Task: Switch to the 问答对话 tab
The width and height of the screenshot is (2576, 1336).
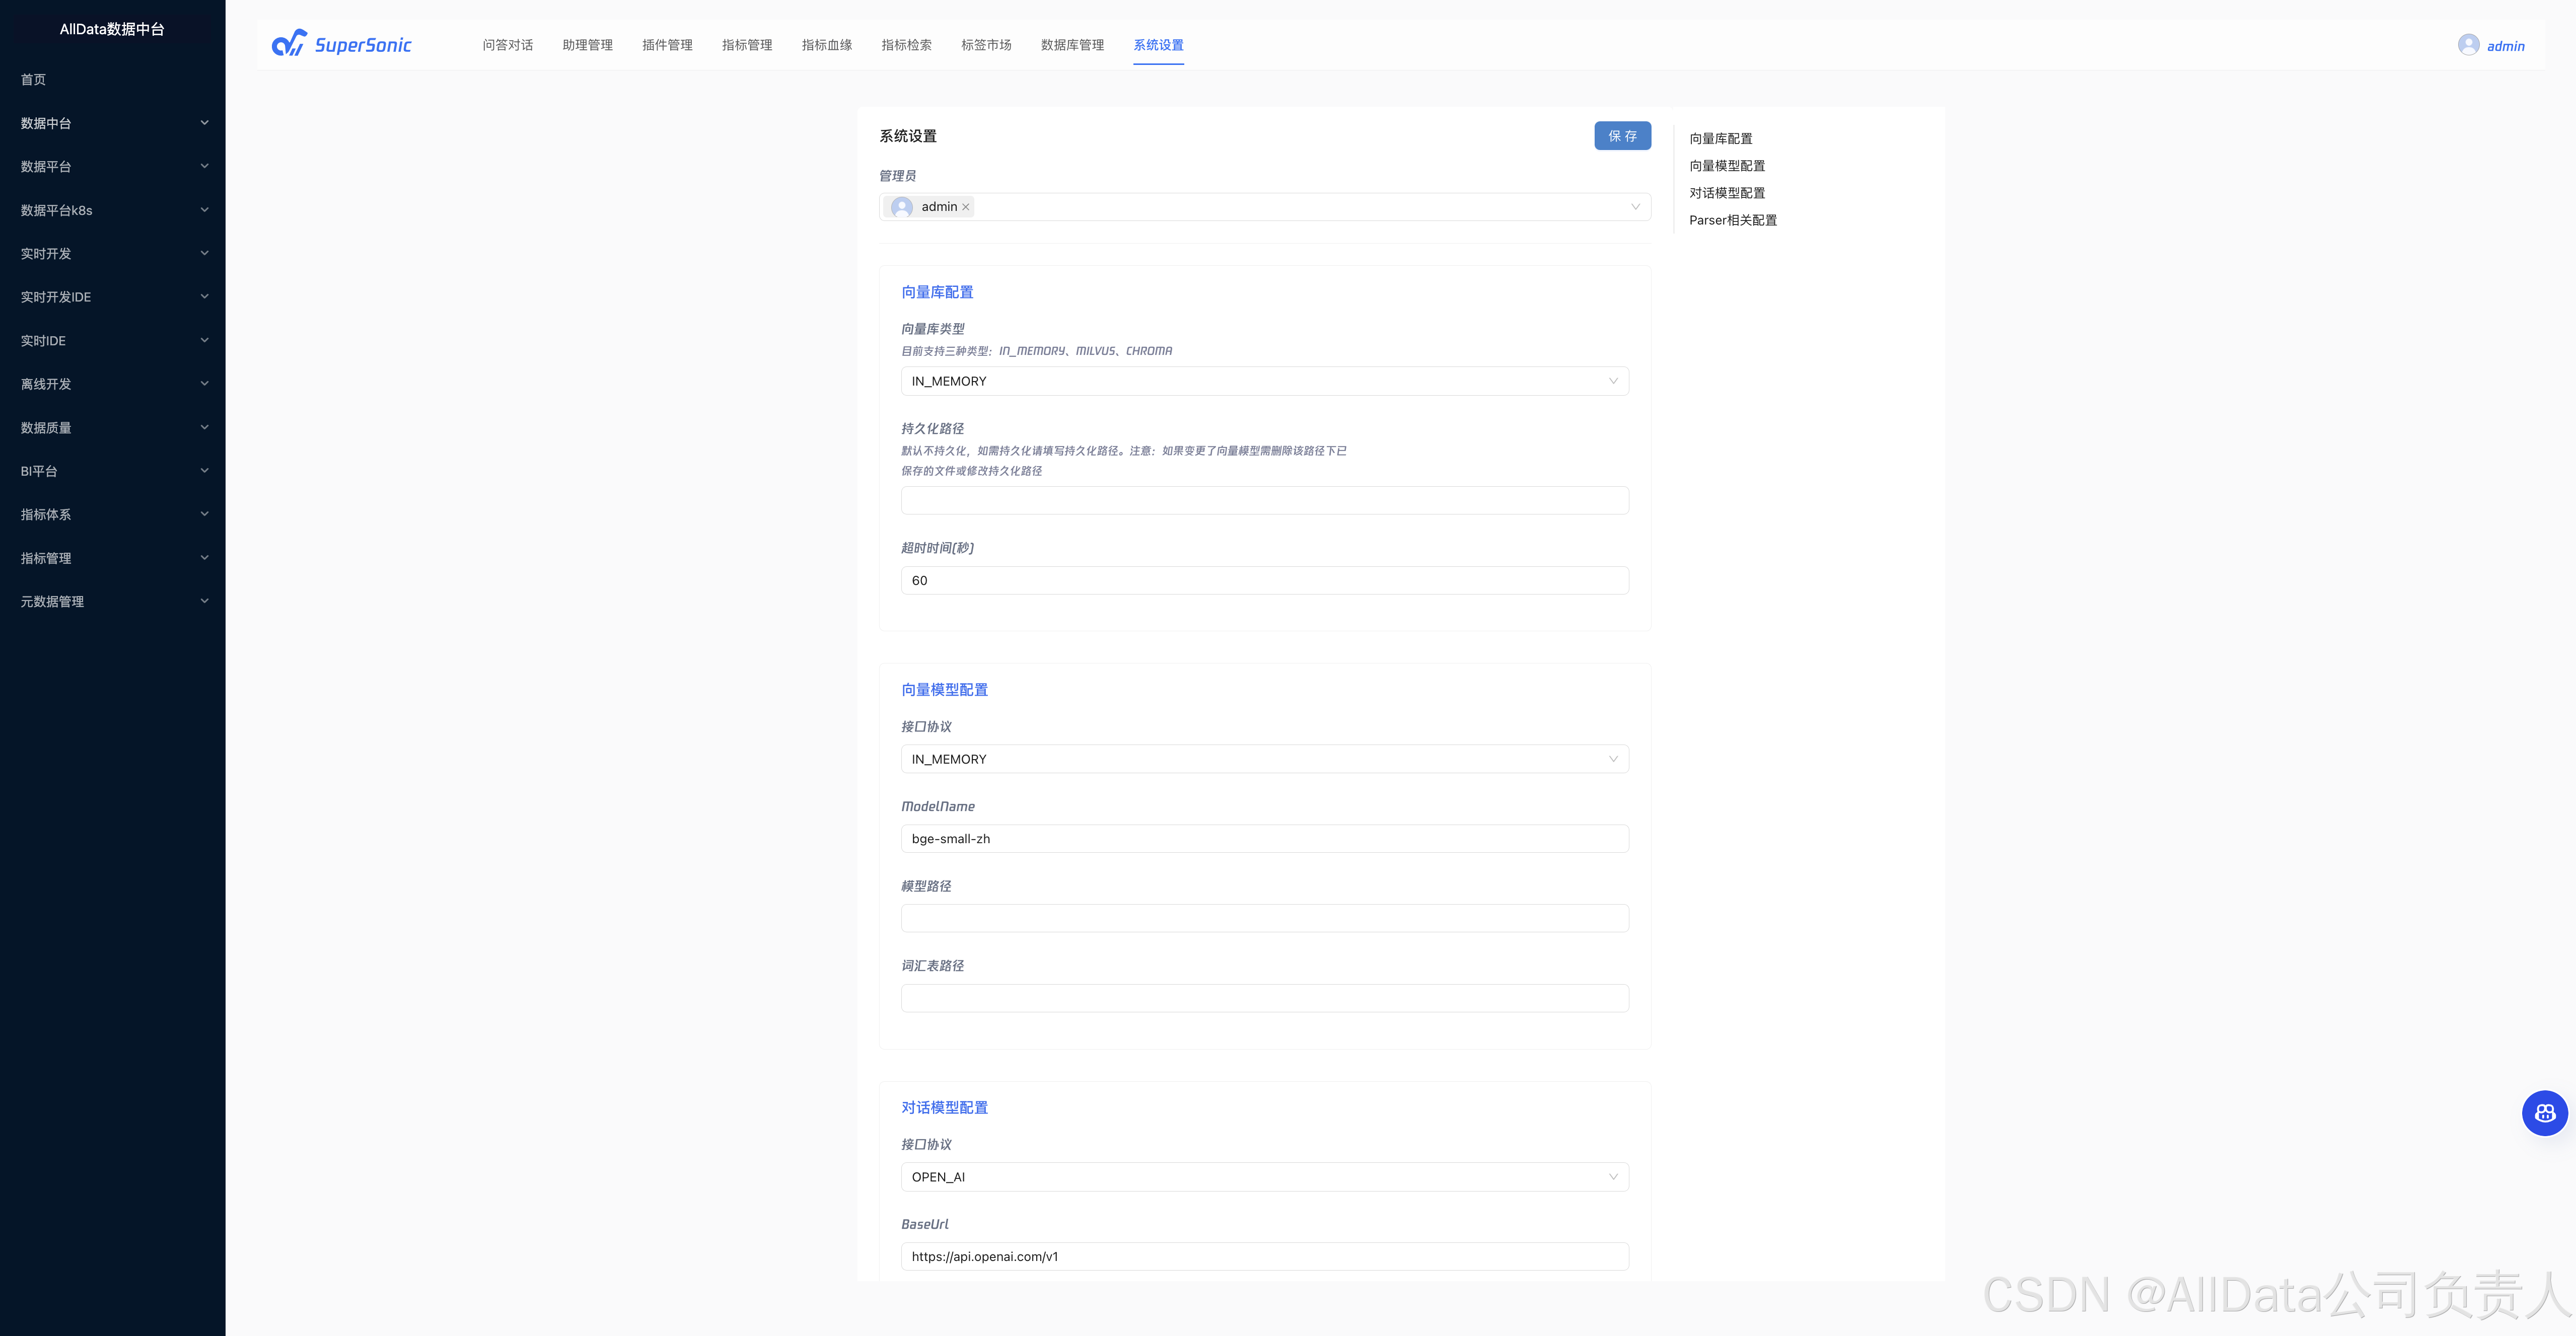Action: (507, 45)
